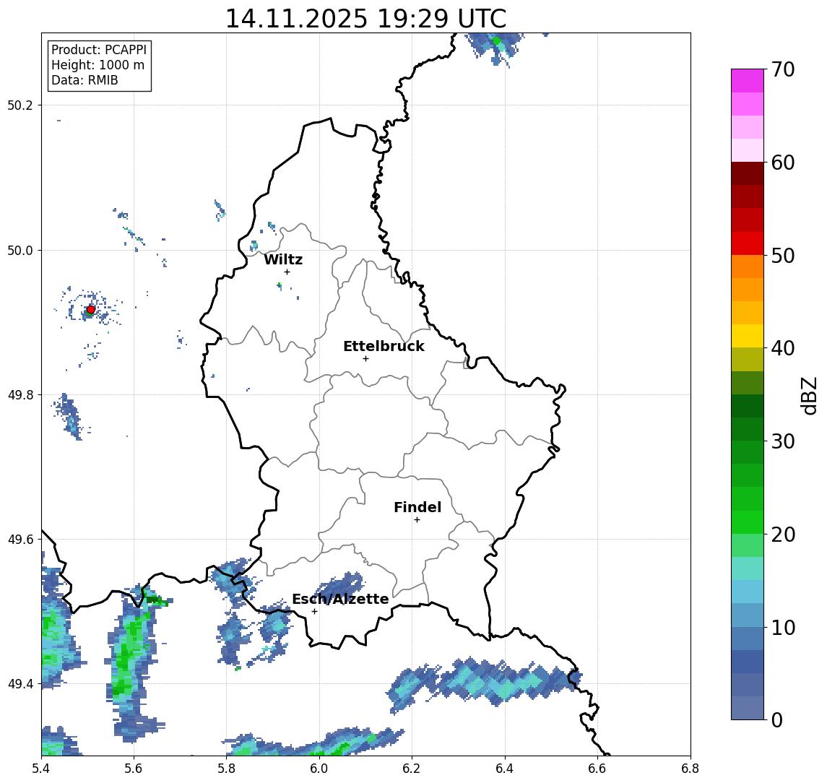The height and width of the screenshot is (783, 827).
Task: Click the 6.4 longitude axis label
Action: pyautogui.click(x=505, y=769)
